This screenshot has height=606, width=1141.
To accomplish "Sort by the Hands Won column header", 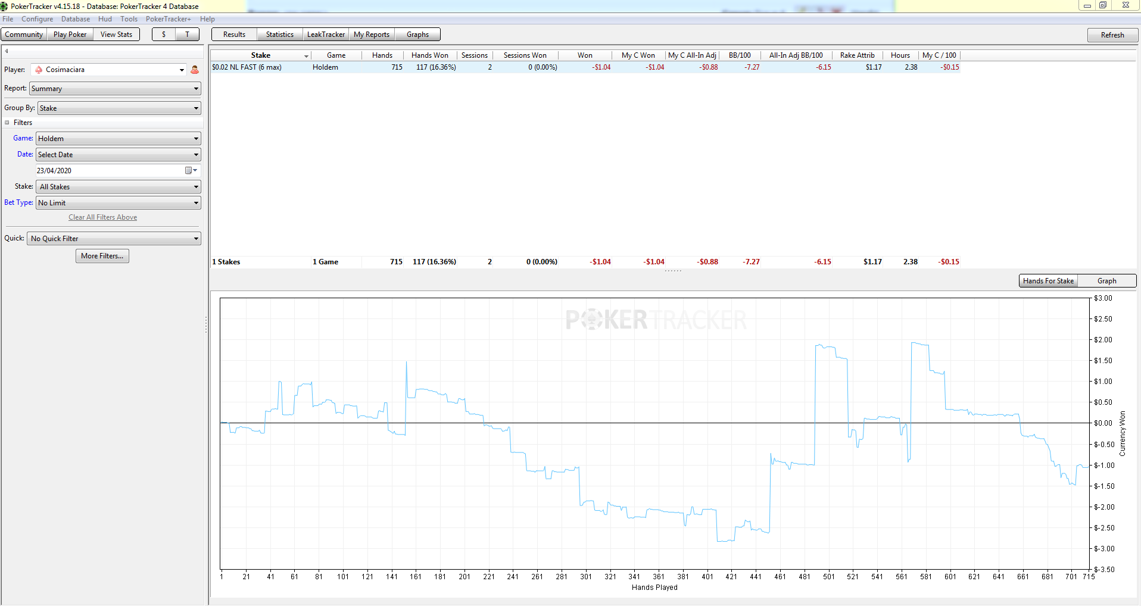I will tap(430, 55).
